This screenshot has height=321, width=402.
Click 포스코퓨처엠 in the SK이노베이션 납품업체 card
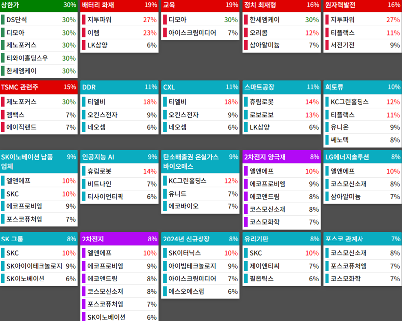39,219
